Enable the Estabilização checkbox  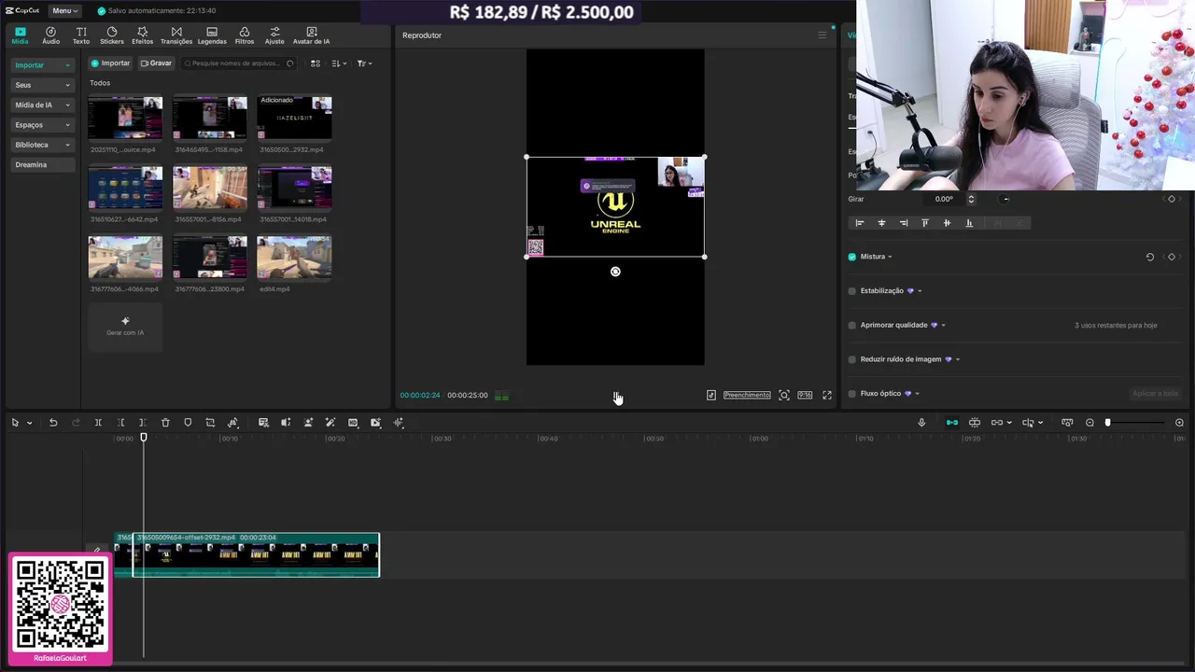851,291
